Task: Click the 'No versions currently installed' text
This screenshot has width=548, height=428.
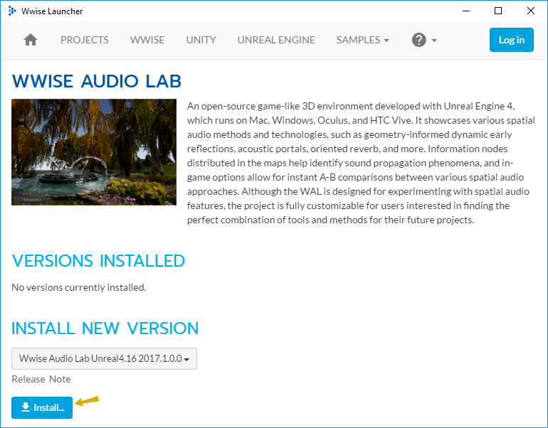Action: point(78,287)
